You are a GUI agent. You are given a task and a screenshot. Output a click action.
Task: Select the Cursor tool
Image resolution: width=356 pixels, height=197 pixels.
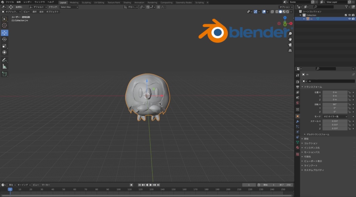4,25
